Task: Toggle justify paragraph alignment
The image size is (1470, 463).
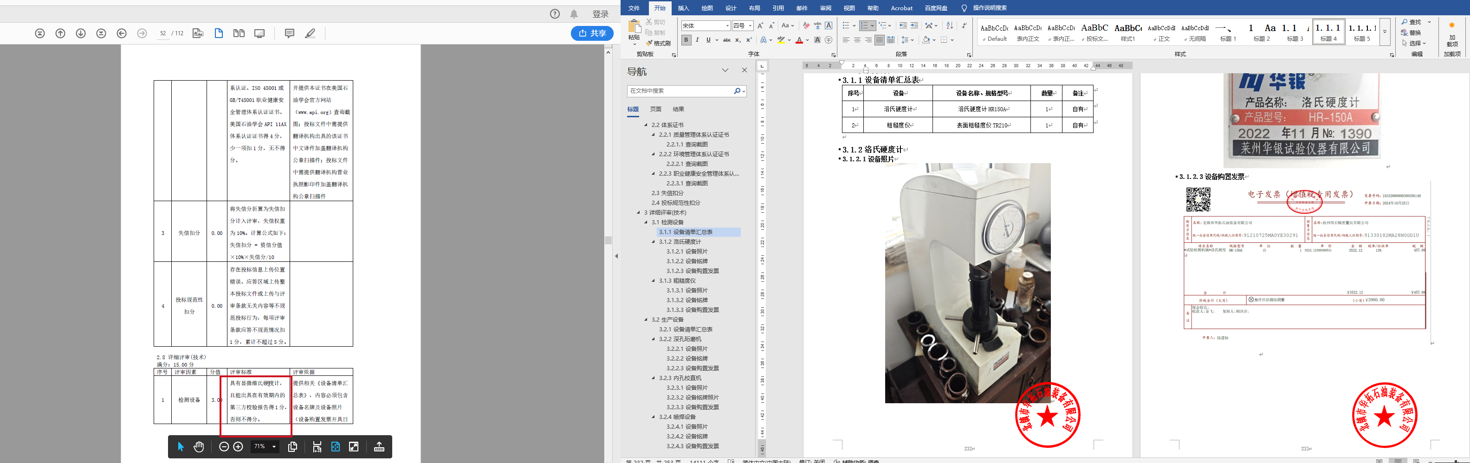Action: tap(880, 40)
